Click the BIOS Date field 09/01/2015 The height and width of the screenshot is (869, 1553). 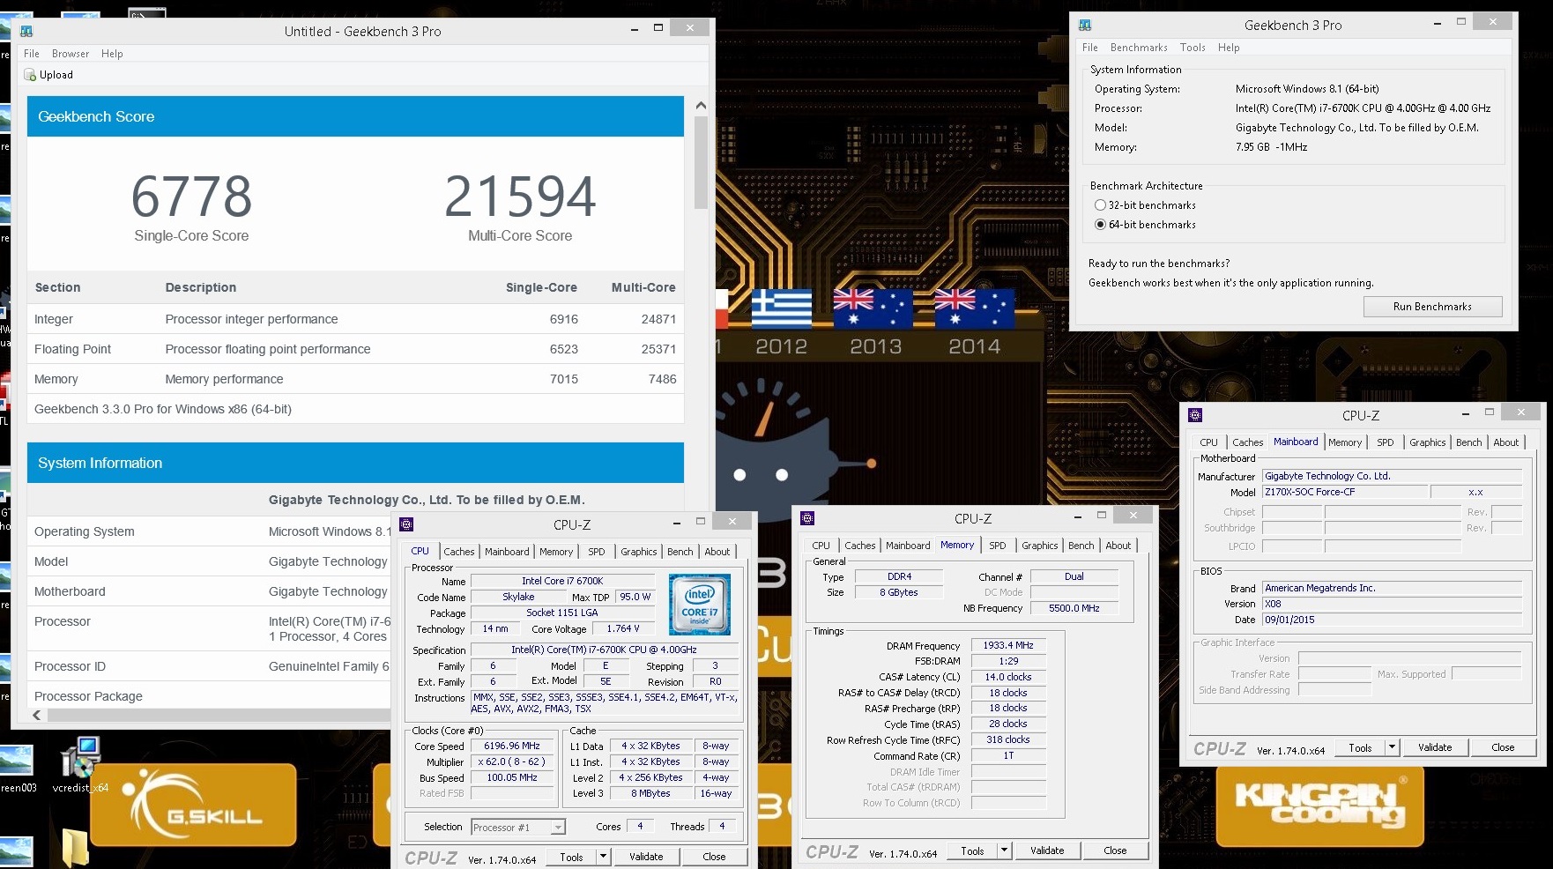click(x=1392, y=620)
